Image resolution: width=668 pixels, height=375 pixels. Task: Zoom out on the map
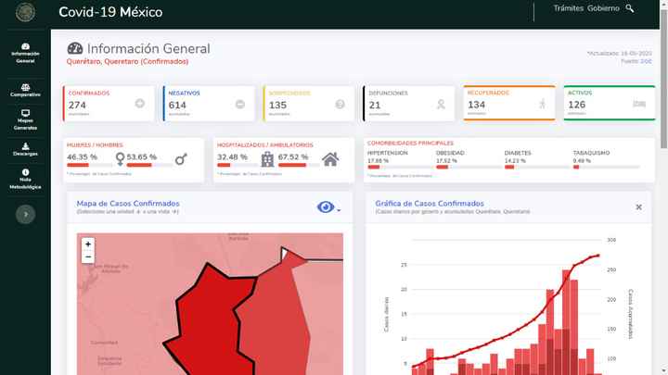[x=88, y=257]
